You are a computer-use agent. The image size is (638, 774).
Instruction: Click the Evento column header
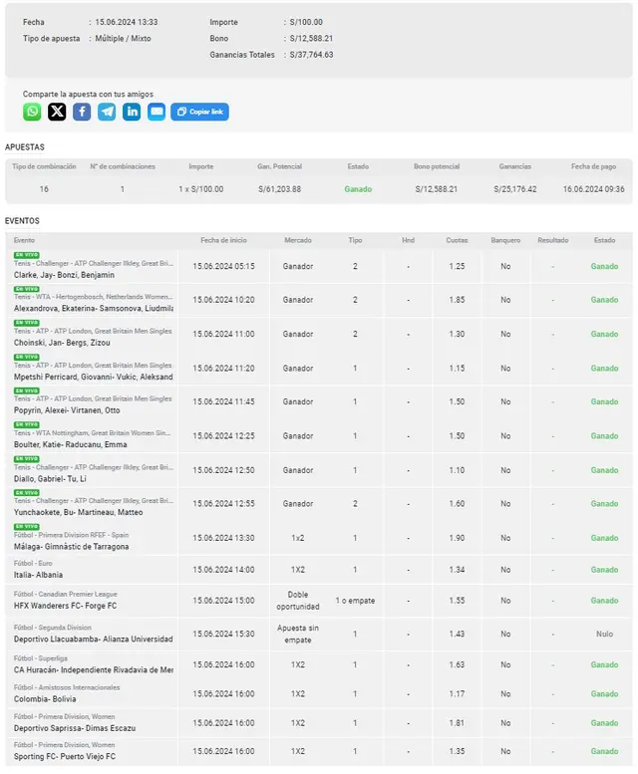[24, 240]
